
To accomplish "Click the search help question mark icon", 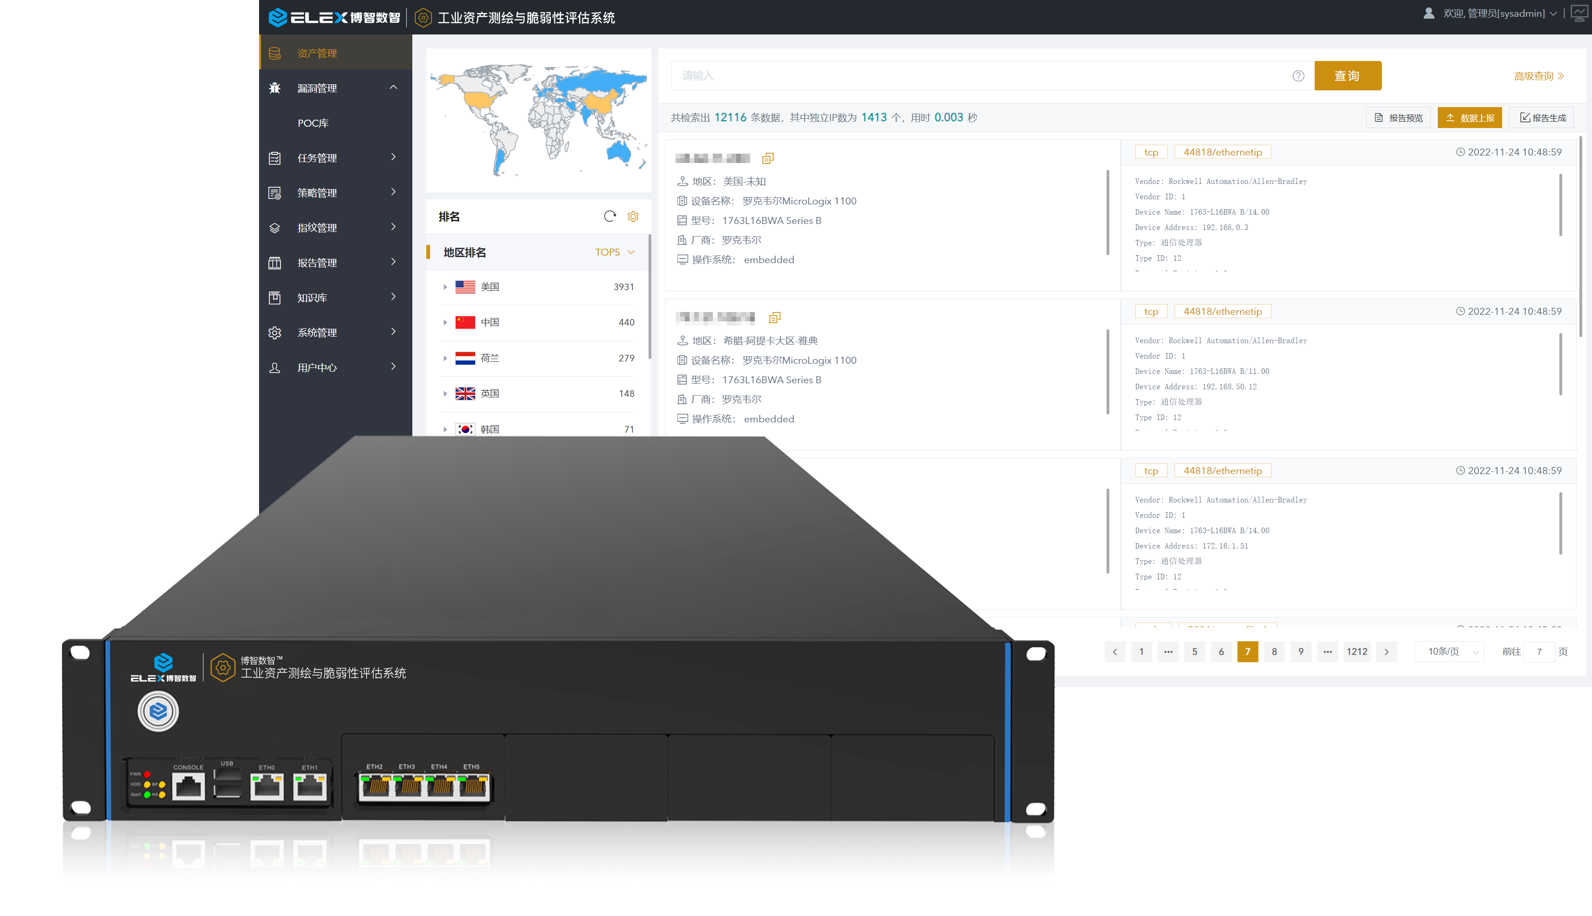I will click(1298, 75).
